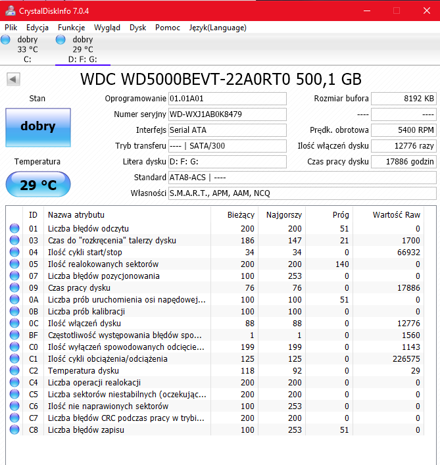Click the Własności features field
This screenshot has height=465, width=440.
pos(303,193)
